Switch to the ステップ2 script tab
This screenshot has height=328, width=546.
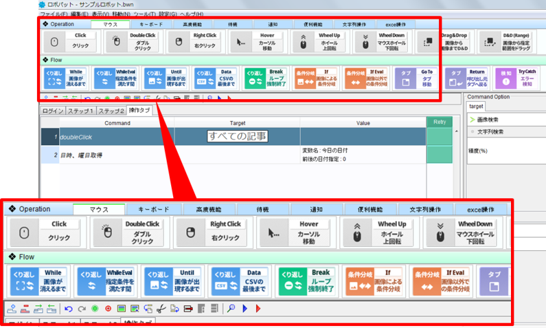[x=111, y=111]
